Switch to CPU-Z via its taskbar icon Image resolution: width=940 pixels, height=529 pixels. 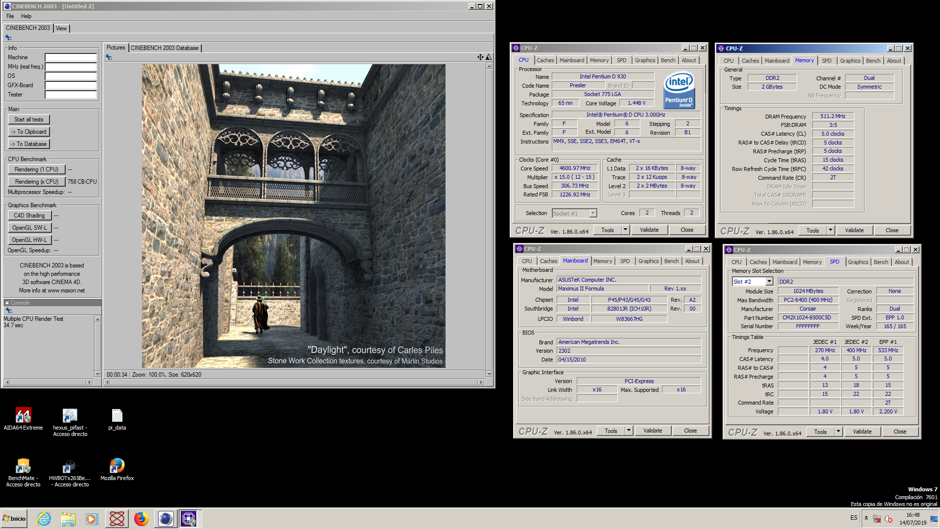coord(188,519)
